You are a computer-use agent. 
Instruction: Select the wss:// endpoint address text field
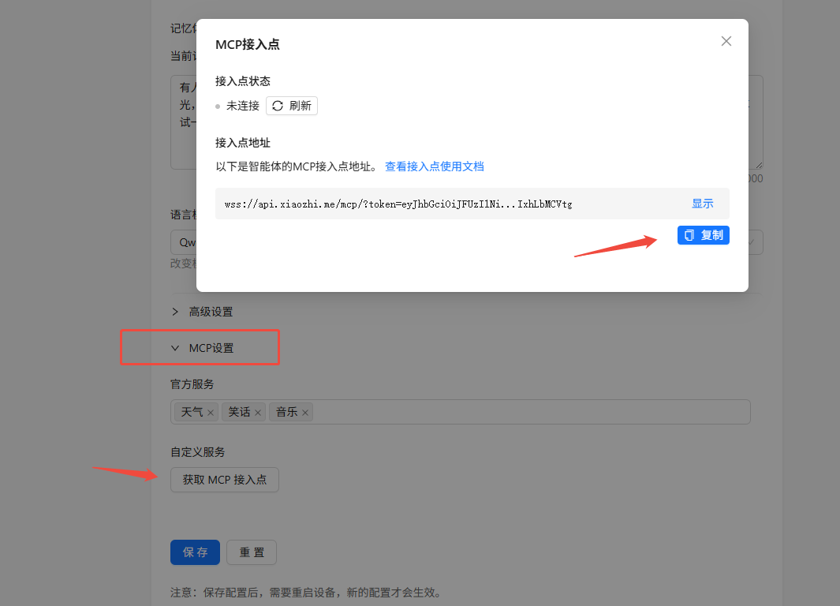point(434,203)
